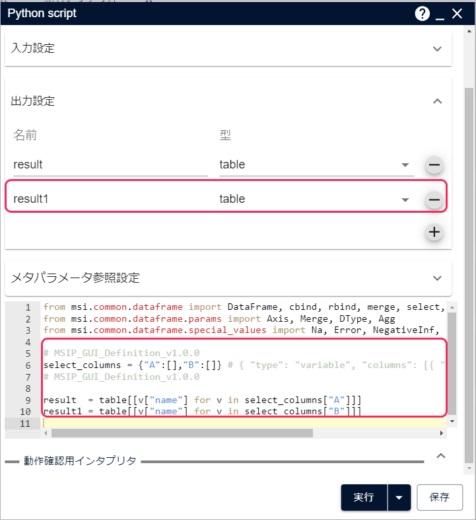476x520 pixels.
Task: Click line number 4 in the gutter
Action: click(28, 342)
